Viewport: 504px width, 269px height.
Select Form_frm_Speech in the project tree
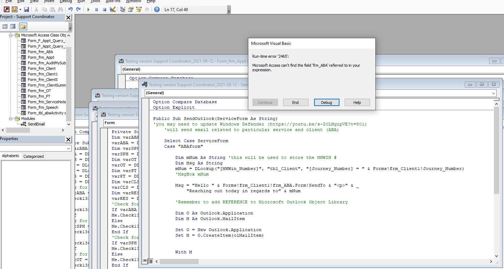point(43,107)
